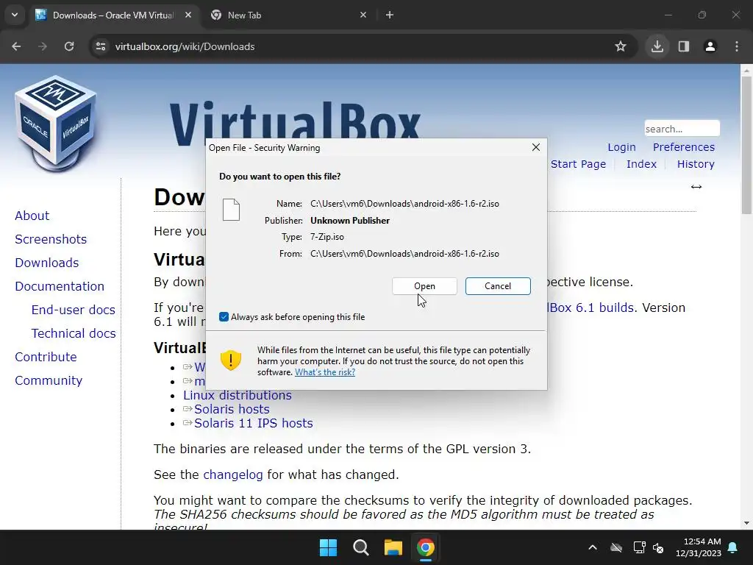Show hidden system tray icons
The height and width of the screenshot is (565, 753).
[x=593, y=547]
